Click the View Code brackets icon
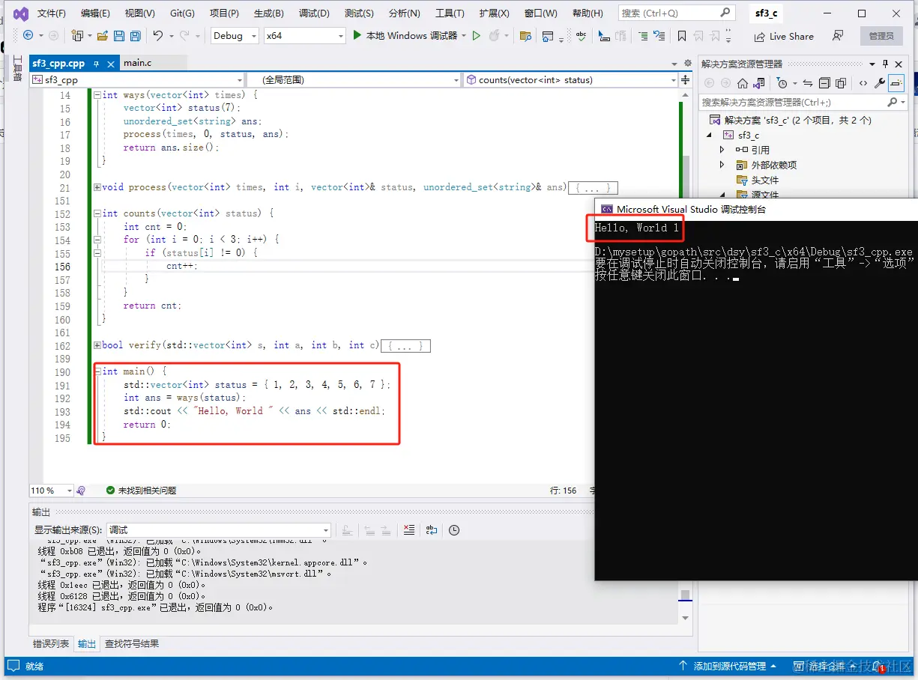 tap(863, 83)
